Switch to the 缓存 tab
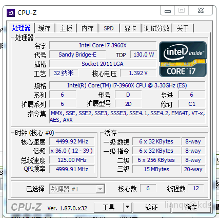 pos(44,28)
